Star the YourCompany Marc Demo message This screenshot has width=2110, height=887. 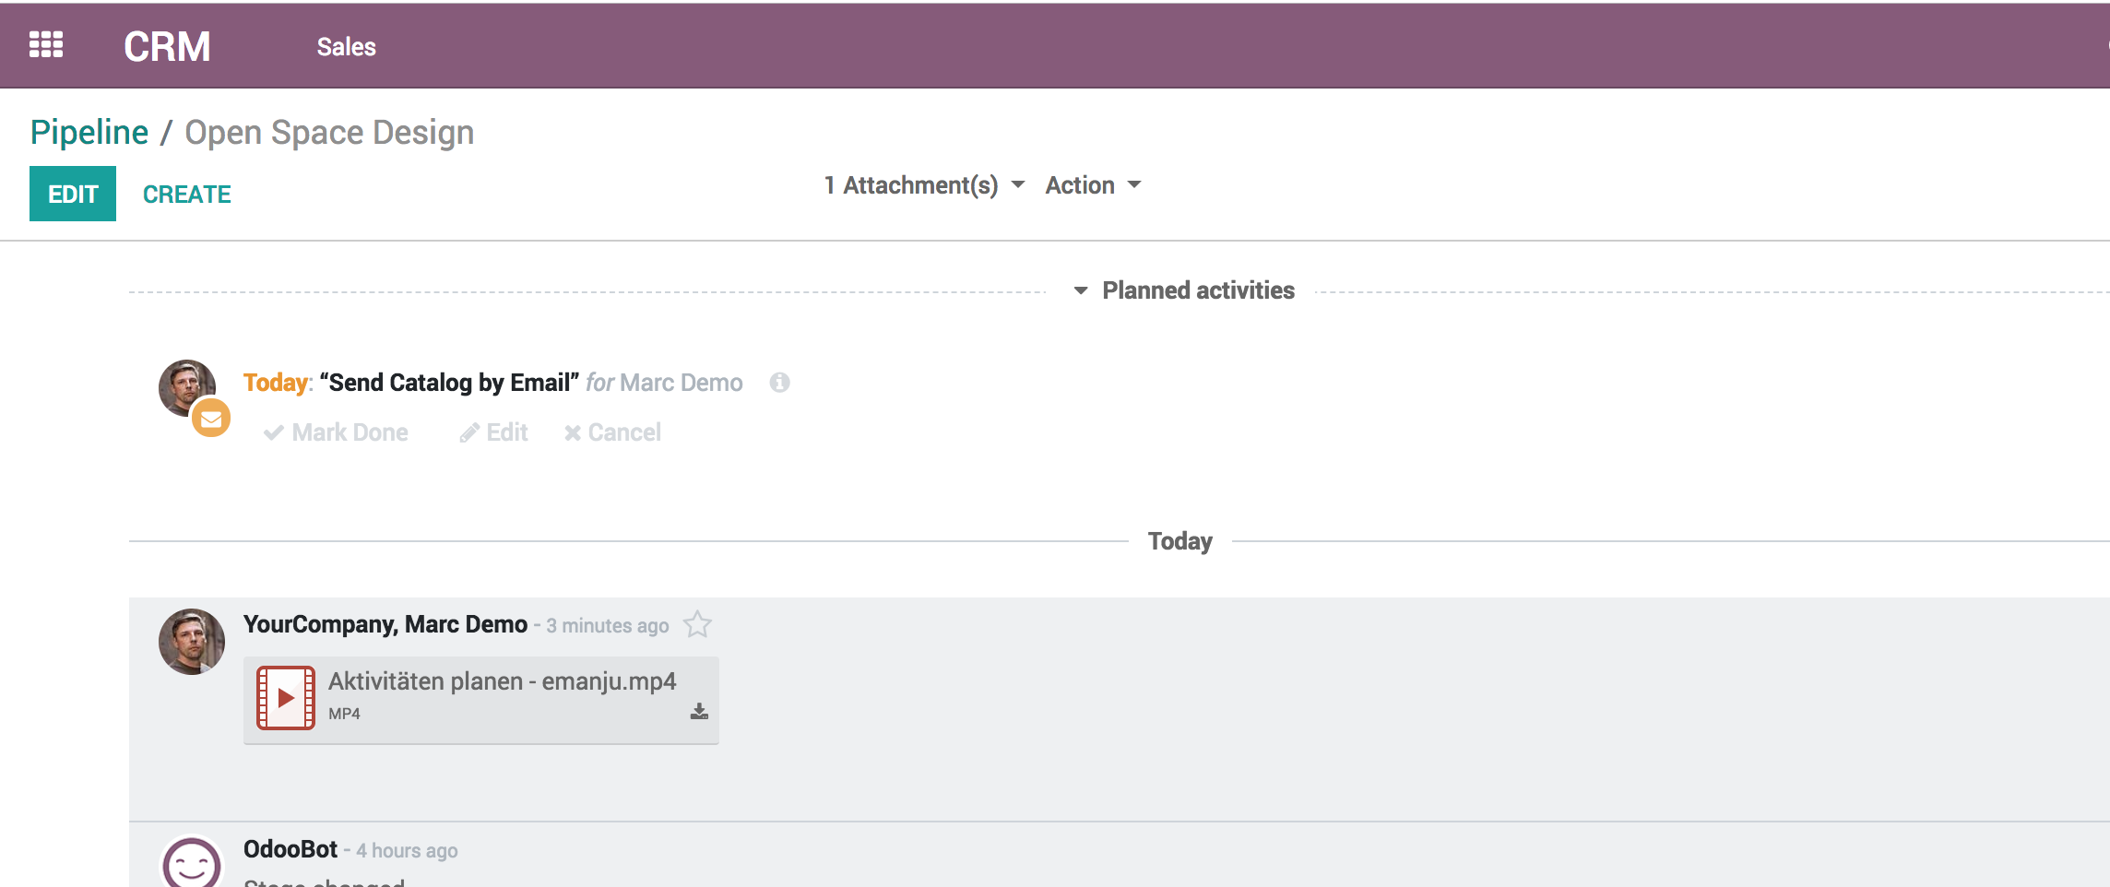[x=698, y=624]
